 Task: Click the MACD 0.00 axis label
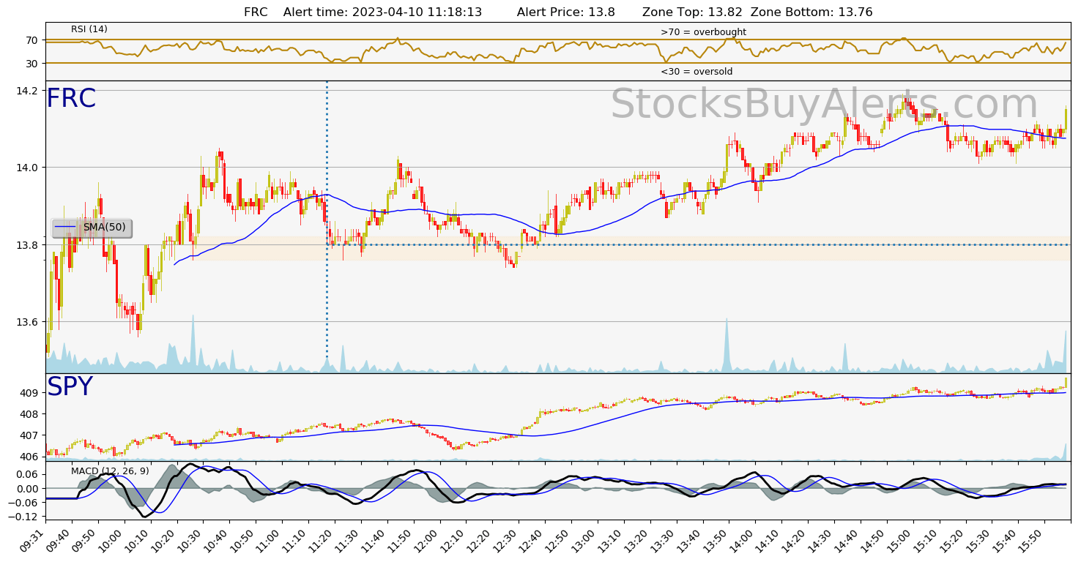pyautogui.click(x=27, y=488)
